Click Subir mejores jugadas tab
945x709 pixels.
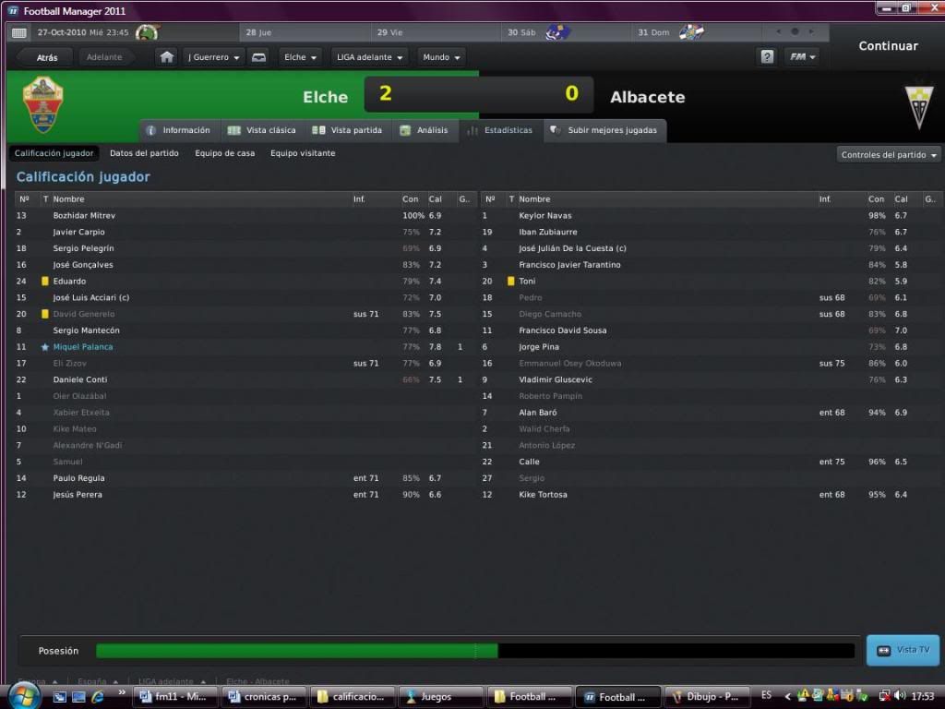604,130
